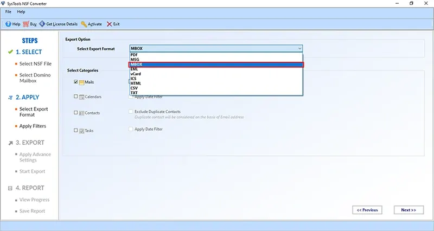
Task: Go to Select Export Format step
Action: 34,112
